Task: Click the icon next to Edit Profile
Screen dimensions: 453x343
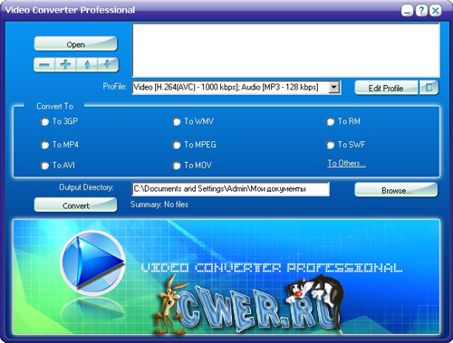Action: 429,88
